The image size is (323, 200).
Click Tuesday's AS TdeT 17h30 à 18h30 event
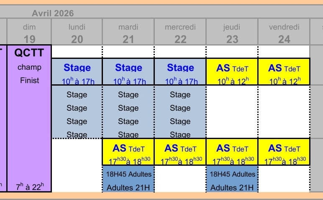pos(128,152)
